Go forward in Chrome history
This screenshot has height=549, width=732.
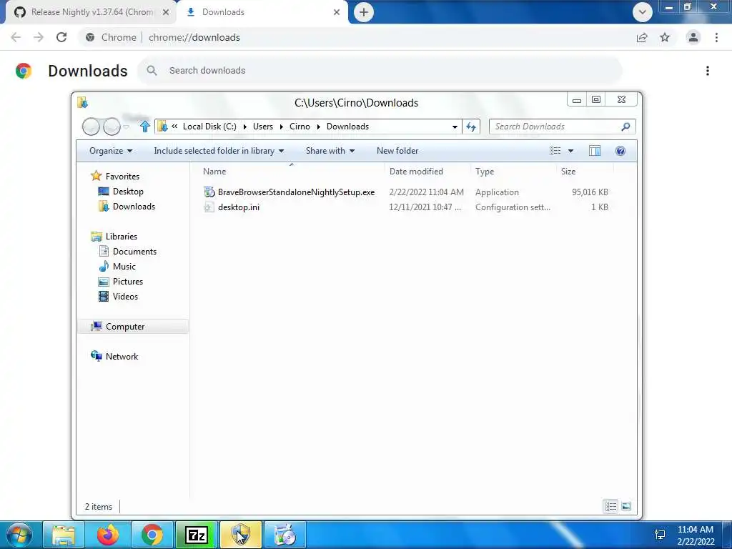[x=39, y=37]
